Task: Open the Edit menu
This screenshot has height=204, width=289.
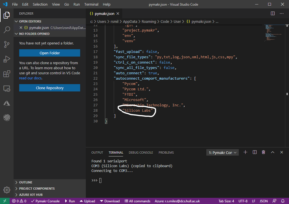Action: click(x=25, y=4)
